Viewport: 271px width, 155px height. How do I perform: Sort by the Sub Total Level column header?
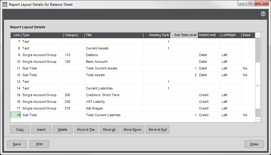(x=184, y=35)
